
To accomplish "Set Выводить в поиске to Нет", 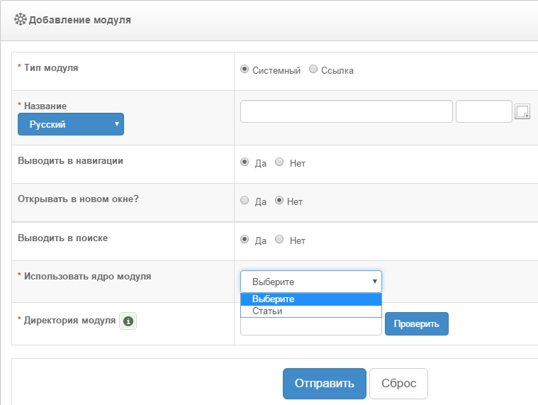I will coord(279,240).
